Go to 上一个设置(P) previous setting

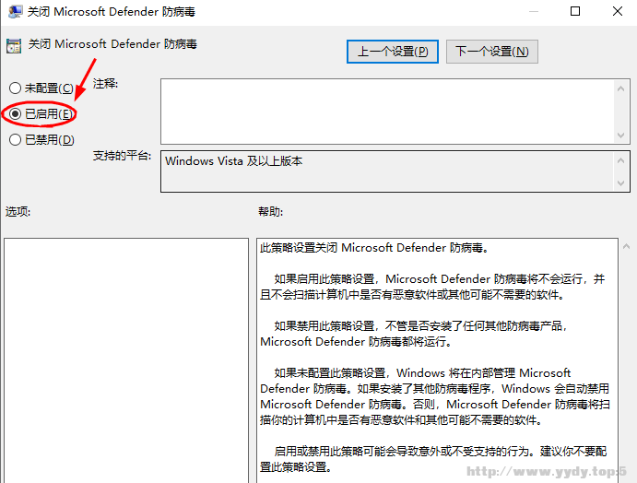(393, 52)
